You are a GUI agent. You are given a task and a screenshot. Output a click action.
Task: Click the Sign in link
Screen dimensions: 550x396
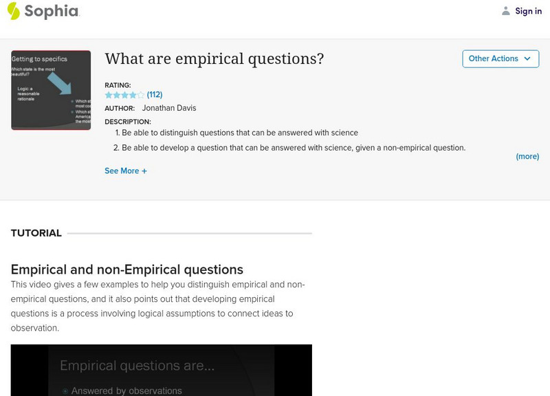pyautogui.click(x=528, y=10)
